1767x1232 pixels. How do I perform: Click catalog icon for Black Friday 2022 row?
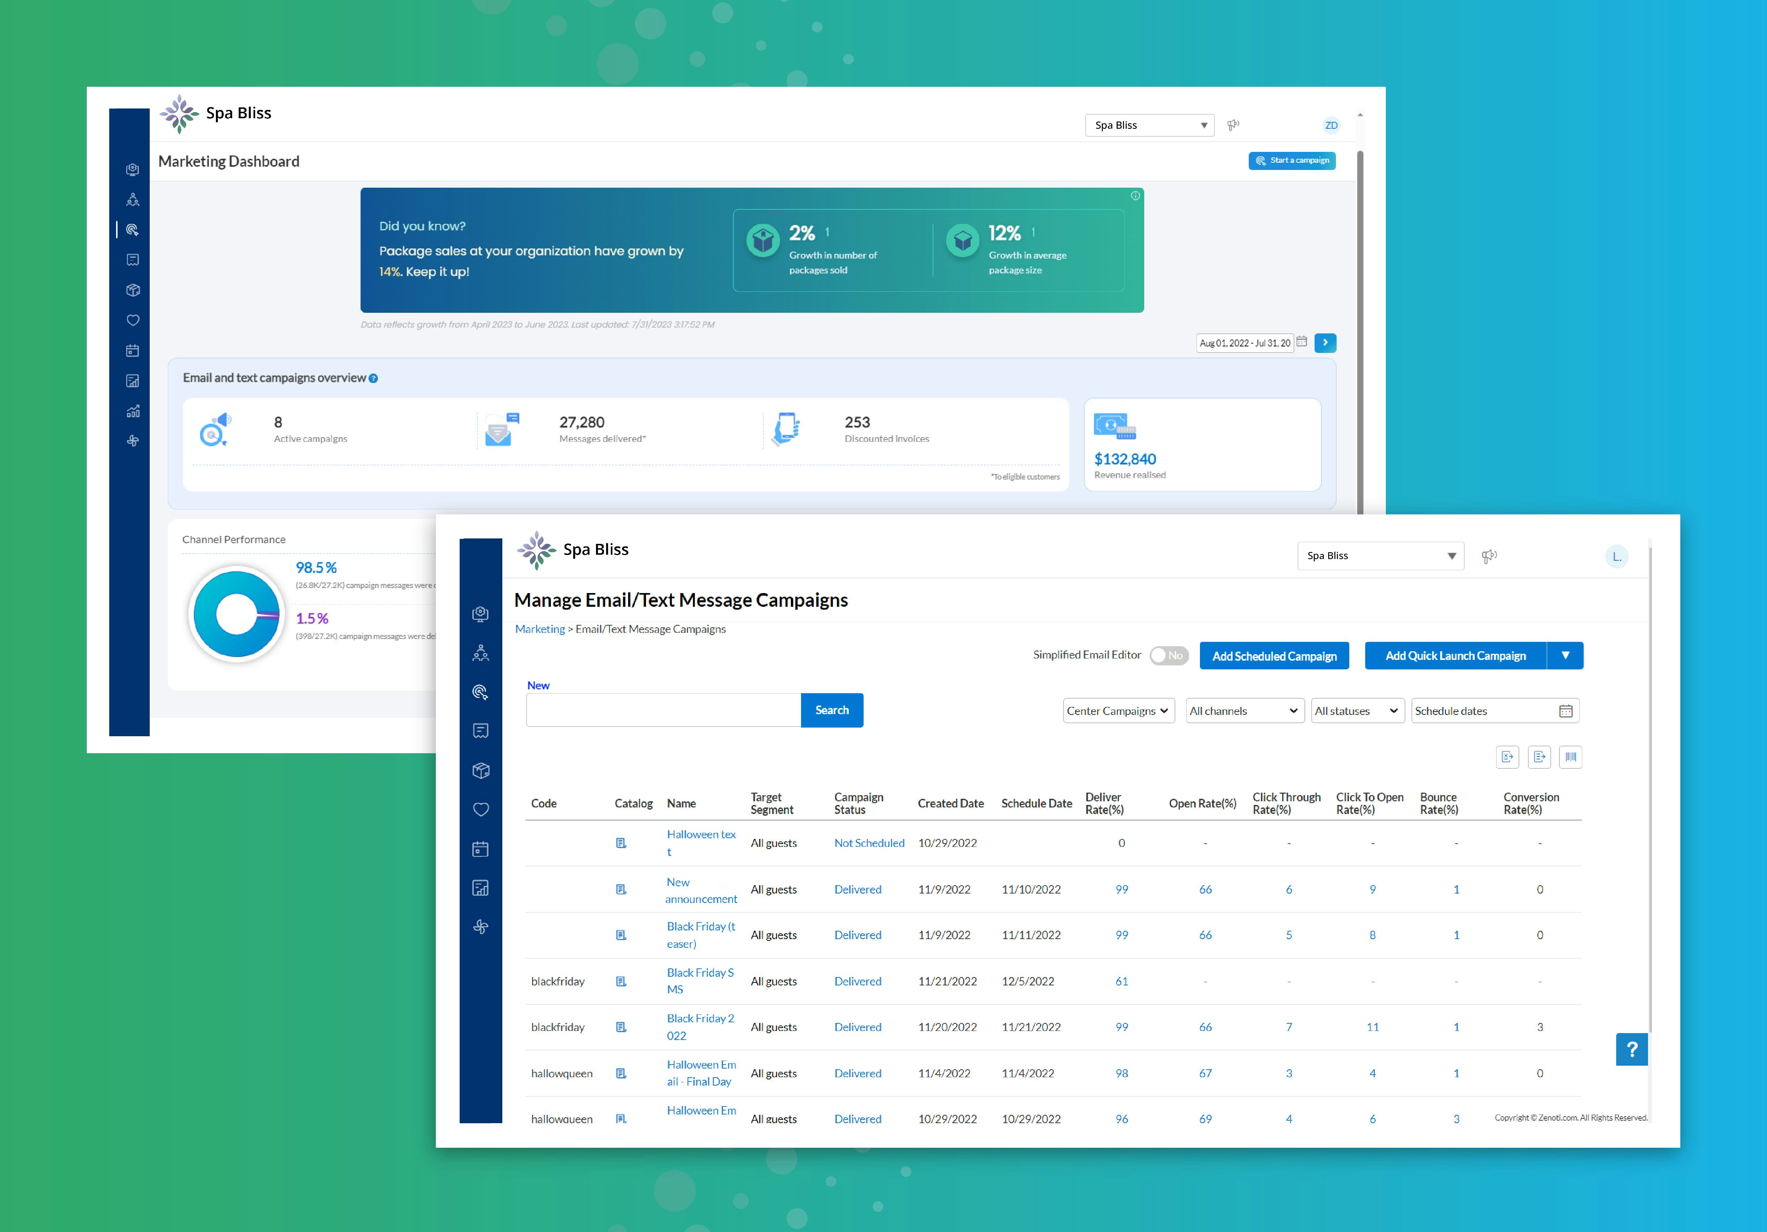pos(621,1027)
